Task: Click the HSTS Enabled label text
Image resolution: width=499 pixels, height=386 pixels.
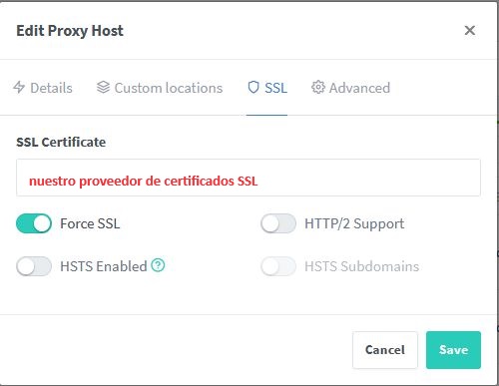Action: (x=104, y=266)
